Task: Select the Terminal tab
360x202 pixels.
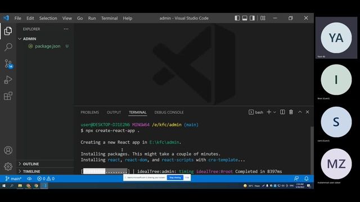Action: tap(137, 112)
